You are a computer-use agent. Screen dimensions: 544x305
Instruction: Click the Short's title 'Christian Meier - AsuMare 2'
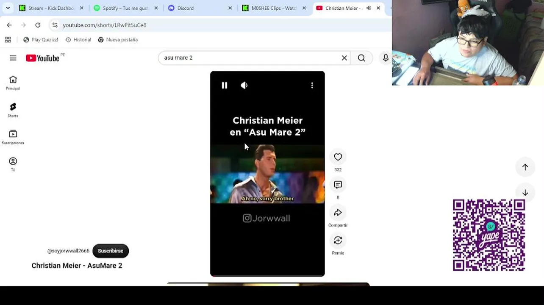pyautogui.click(x=77, y=266)
